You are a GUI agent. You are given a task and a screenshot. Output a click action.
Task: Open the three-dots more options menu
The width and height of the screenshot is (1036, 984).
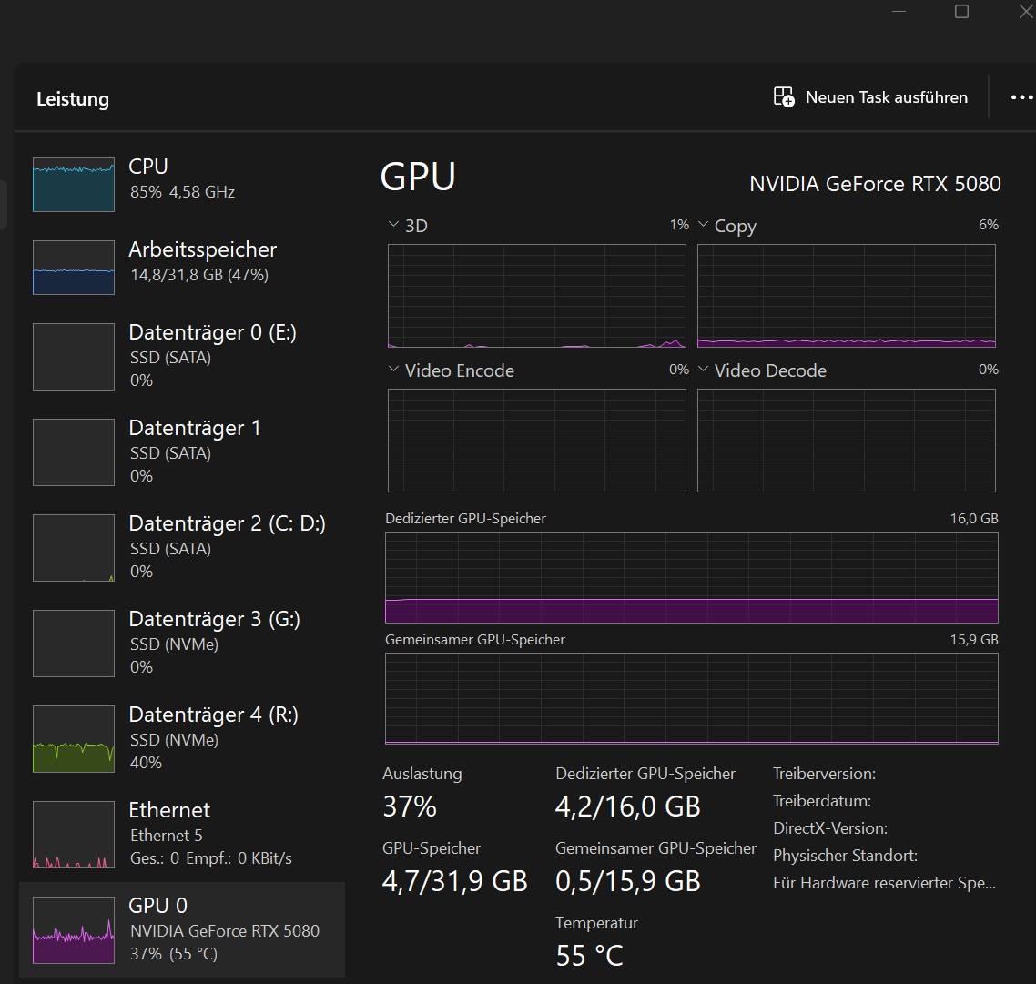click(x=1021, y=97)
